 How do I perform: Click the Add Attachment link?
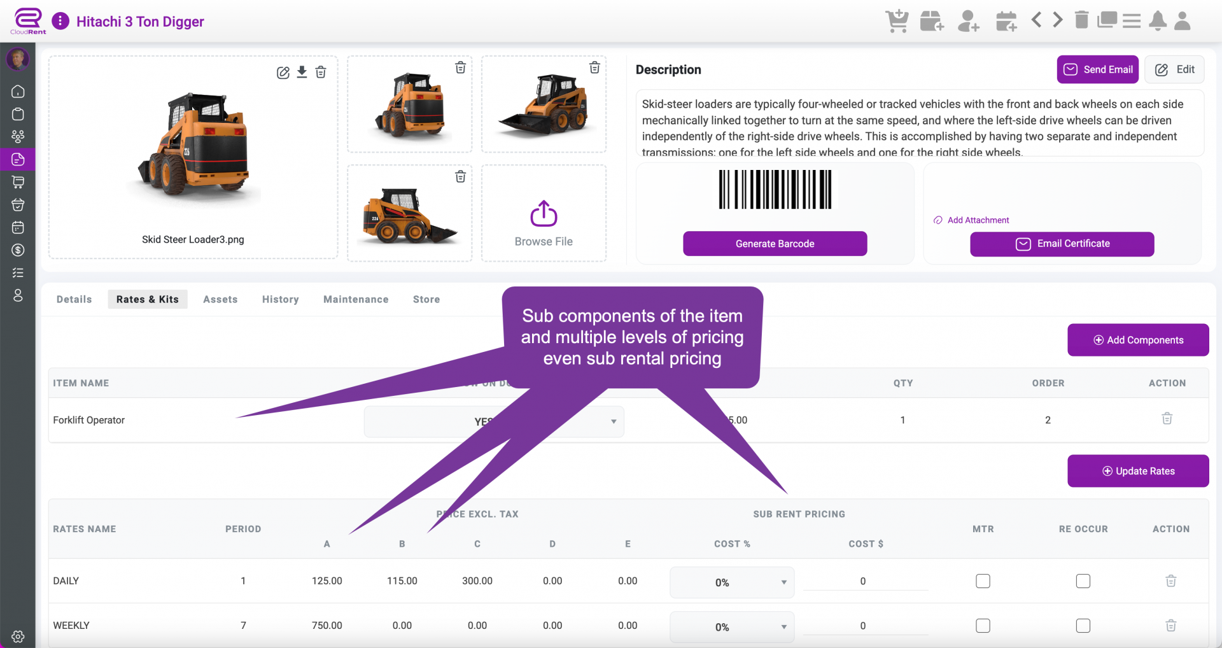[971, 220]
